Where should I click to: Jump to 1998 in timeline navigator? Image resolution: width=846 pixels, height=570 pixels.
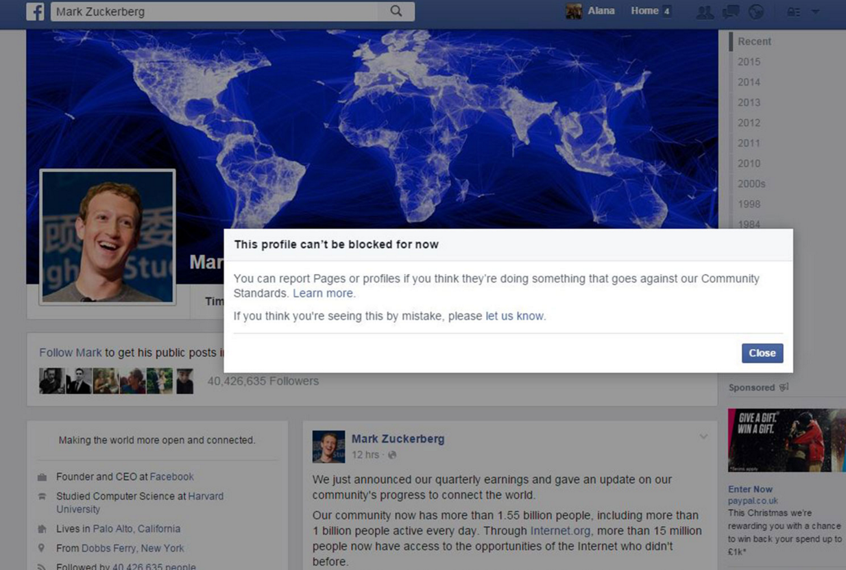(749, 204)
